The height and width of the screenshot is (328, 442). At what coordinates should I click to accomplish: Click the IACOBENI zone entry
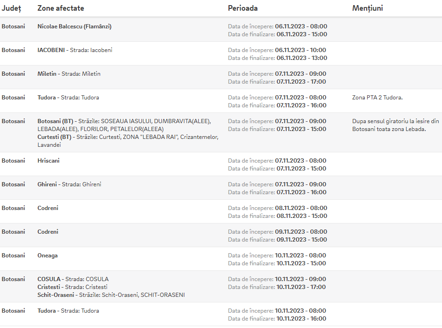coord(75,50)
